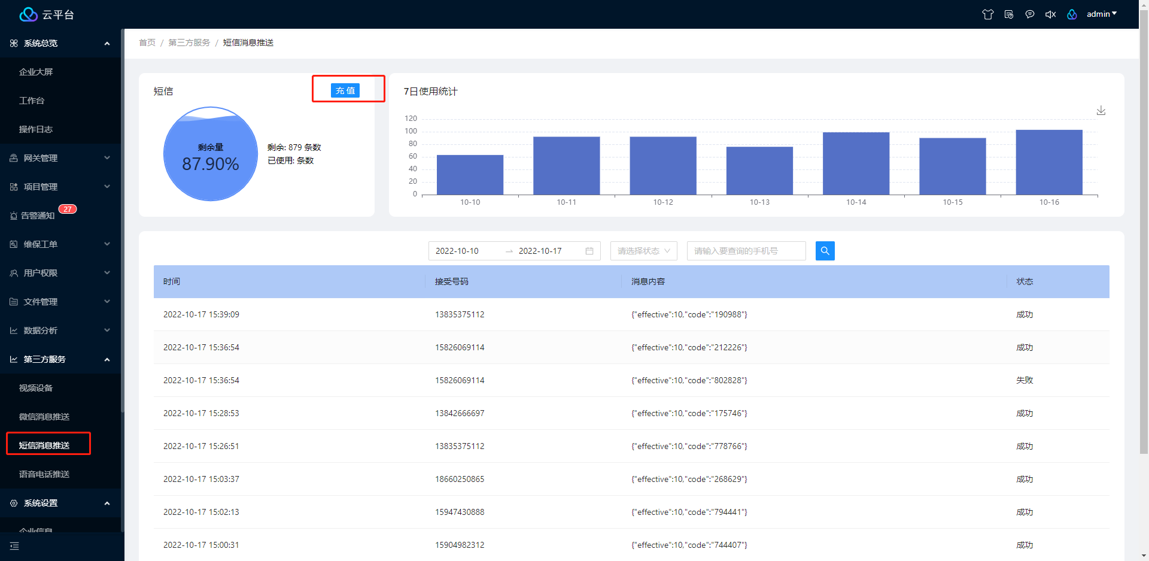1149x561 pixels.
Task: Focus the phone number search input
Action: (x=746, y=251)
